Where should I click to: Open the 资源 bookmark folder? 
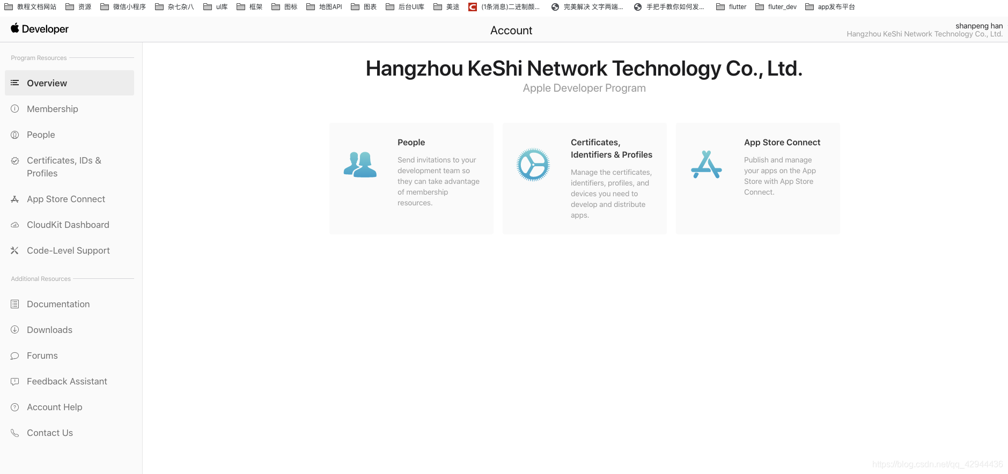click(78, 7)
